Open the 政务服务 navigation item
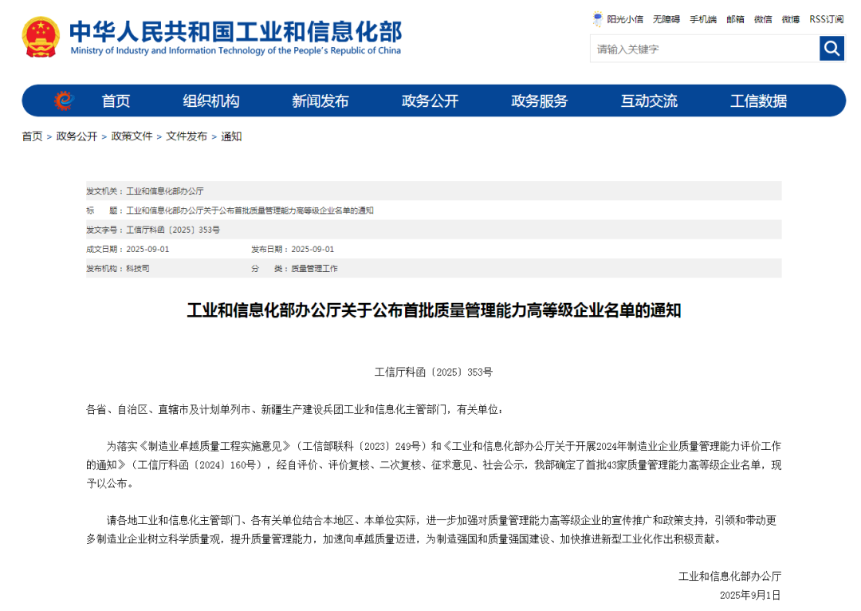 click(x=539, y=101)
